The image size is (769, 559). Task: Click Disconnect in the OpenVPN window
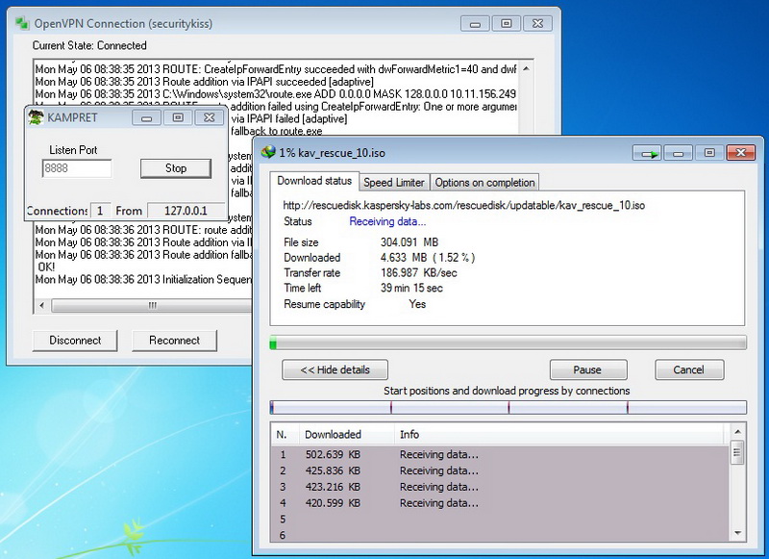pyautogui.click(x=75, y=341)
